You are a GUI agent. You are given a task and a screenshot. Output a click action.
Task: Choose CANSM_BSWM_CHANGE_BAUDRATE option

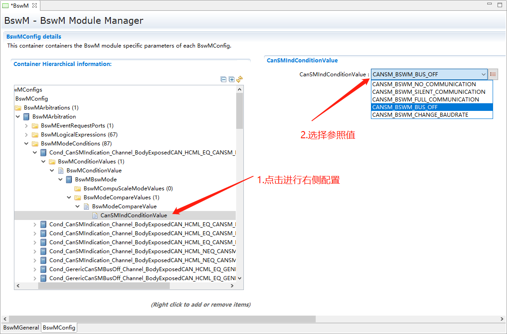click(x=420, y=115)
